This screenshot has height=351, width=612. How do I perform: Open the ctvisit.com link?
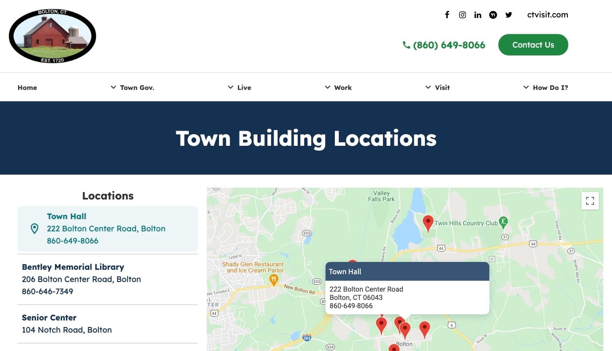547,14
